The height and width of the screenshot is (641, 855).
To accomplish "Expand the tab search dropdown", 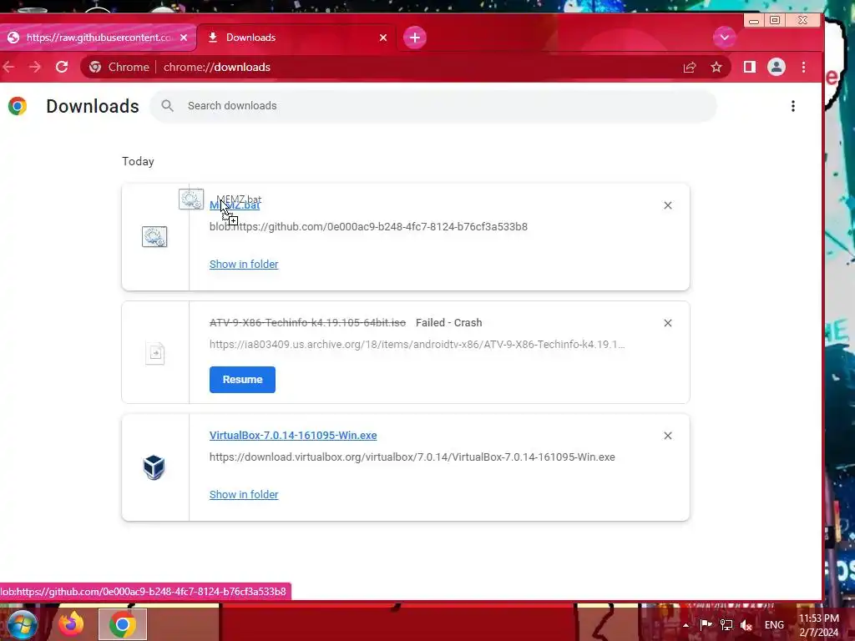I will click(x=724, y=38).
